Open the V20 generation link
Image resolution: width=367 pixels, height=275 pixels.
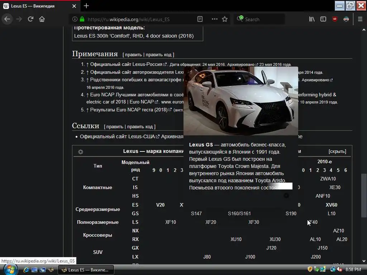(160, 205)
